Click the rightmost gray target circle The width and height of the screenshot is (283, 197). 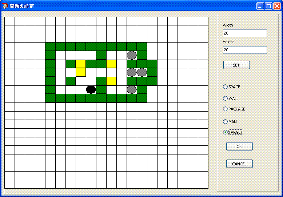click(x=142, y=72)
